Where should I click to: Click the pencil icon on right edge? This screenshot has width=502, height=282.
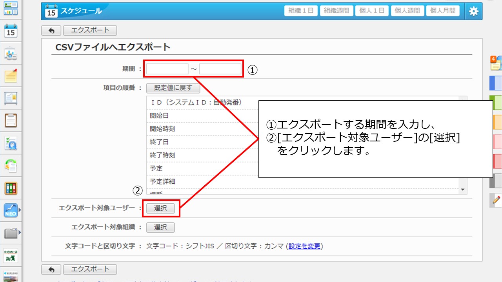pyautogui.click(x=496, y=200)
